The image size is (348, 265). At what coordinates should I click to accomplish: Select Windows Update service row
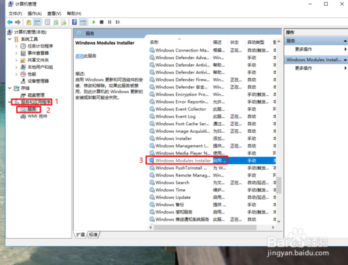point(212,198)
